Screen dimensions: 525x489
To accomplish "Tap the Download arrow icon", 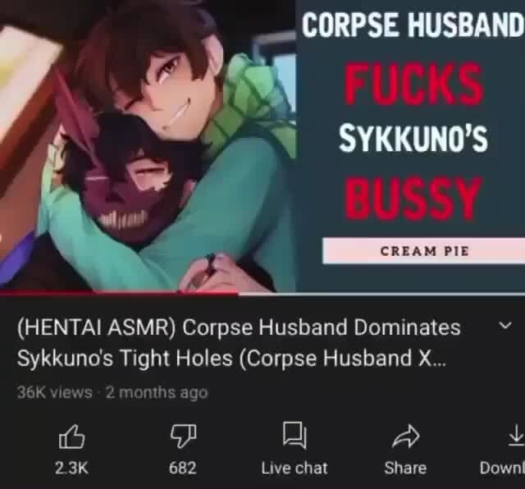I will tap(516, 436).
